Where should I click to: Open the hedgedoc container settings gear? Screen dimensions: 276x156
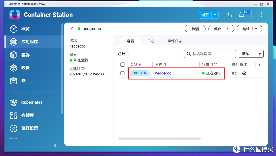[x=244, y=73]
